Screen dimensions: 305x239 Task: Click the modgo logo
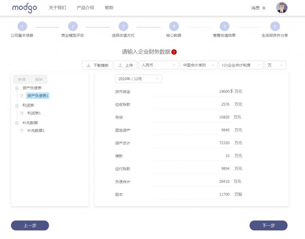[x=24, y=8]
